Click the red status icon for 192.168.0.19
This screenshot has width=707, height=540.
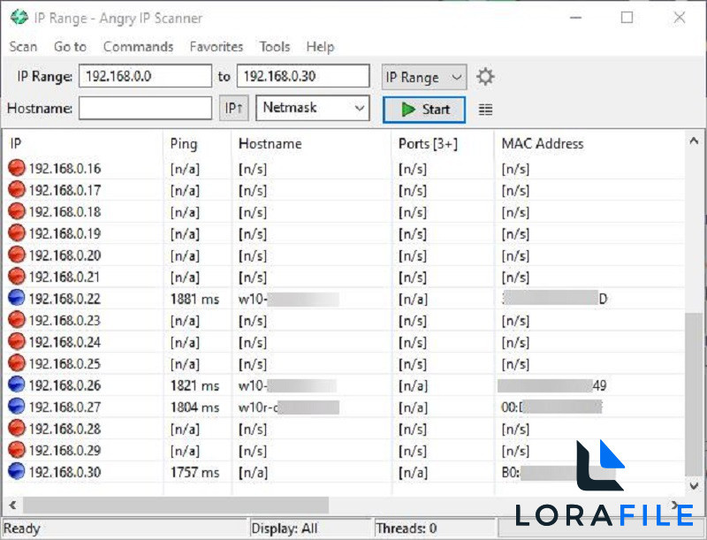click(x=17, y=233)
